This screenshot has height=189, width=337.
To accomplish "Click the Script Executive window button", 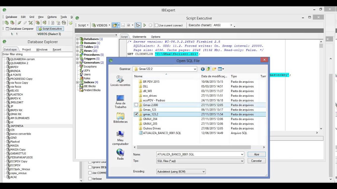I will (50, 29).
